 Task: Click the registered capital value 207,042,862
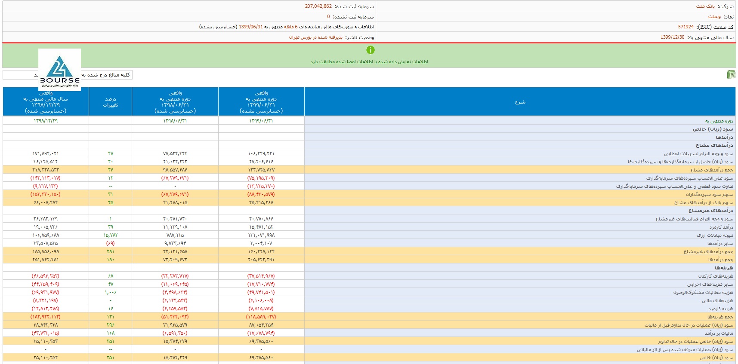coord(318,6)
